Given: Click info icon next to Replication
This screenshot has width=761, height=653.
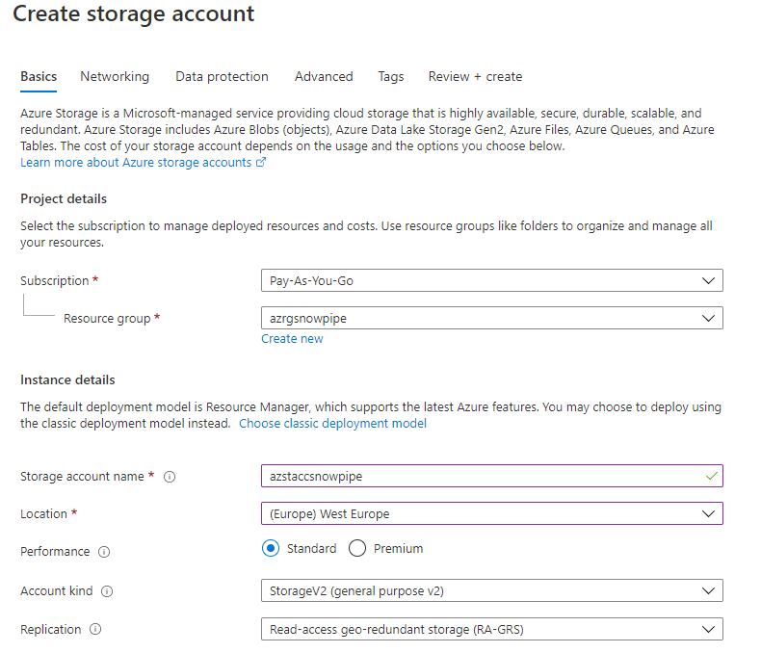Looking at the screenshot, I should click(95, 630).
